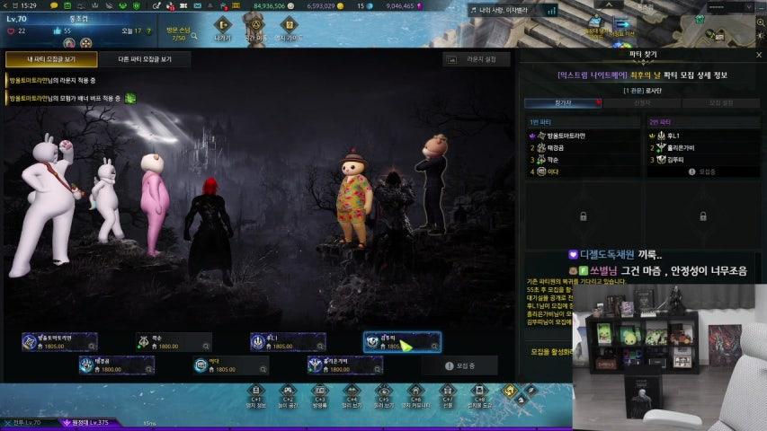This screenshot has height=431, width=767.
Task: Click the 나가기 exit icon
Action: [223, 25]
